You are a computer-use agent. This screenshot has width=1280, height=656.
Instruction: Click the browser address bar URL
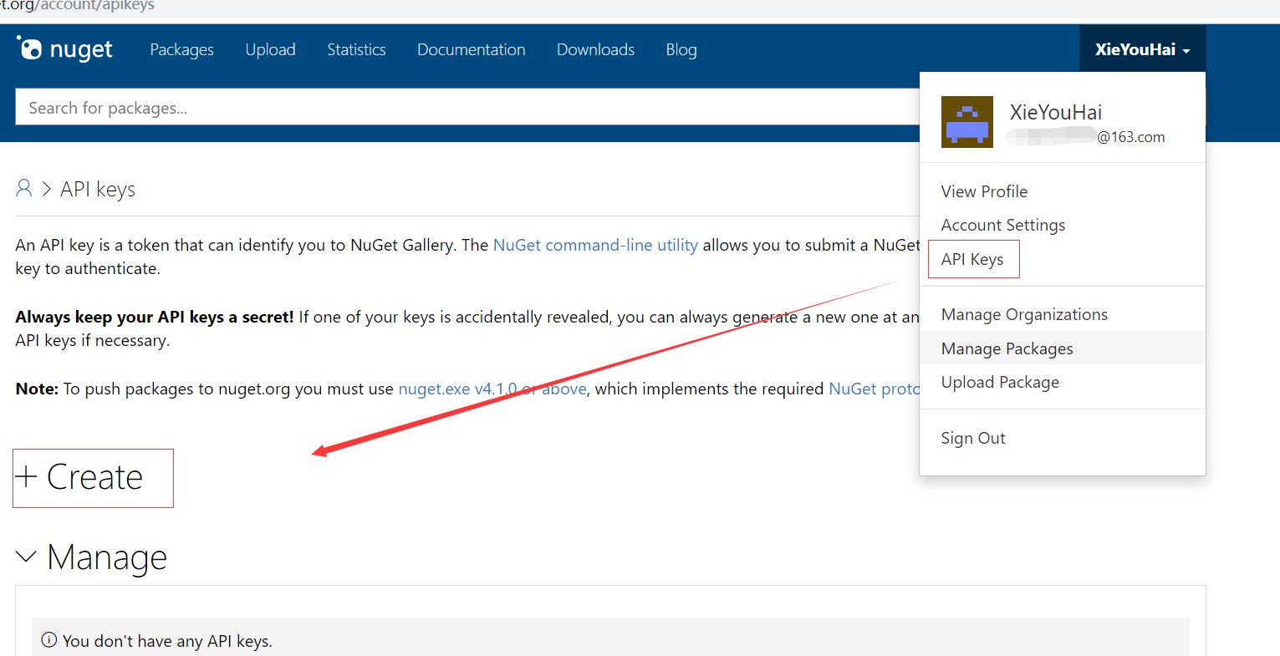[77, 7]
